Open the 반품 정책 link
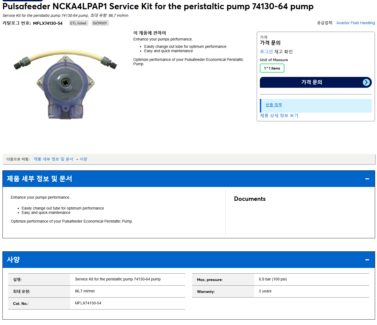The width and height of the screenshot is (377, 325). (274, 105)
